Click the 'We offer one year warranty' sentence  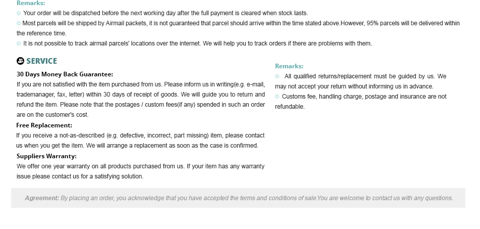click(x=100, y=166)
